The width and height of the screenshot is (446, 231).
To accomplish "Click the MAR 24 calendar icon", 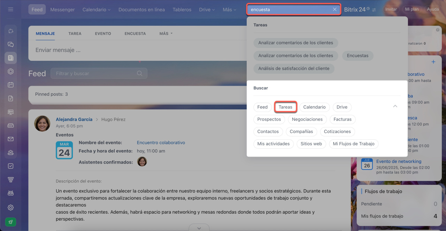I will click(x=64, y=150).
